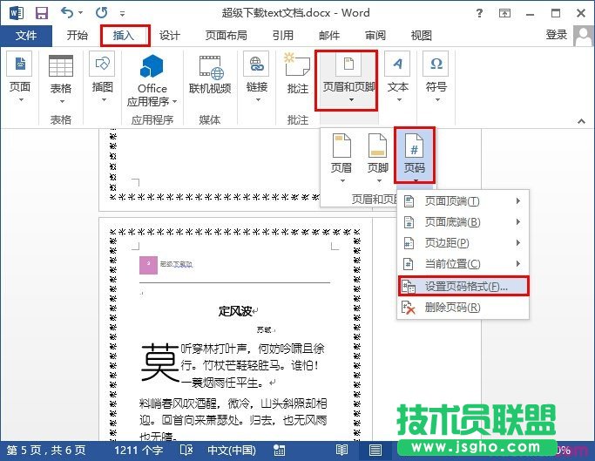
Task: Switch to the Design (设计) tab
Action: 169,36
